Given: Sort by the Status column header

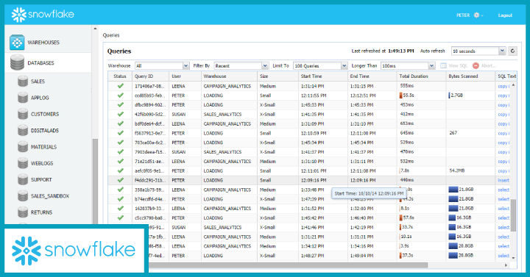Looking at the screenshot, I should pyautogui.click(x=120, y=76).
